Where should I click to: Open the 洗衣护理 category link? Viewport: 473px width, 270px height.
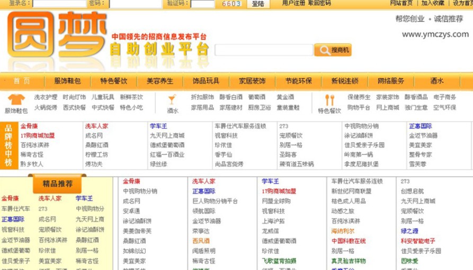[x=46, y=97]
